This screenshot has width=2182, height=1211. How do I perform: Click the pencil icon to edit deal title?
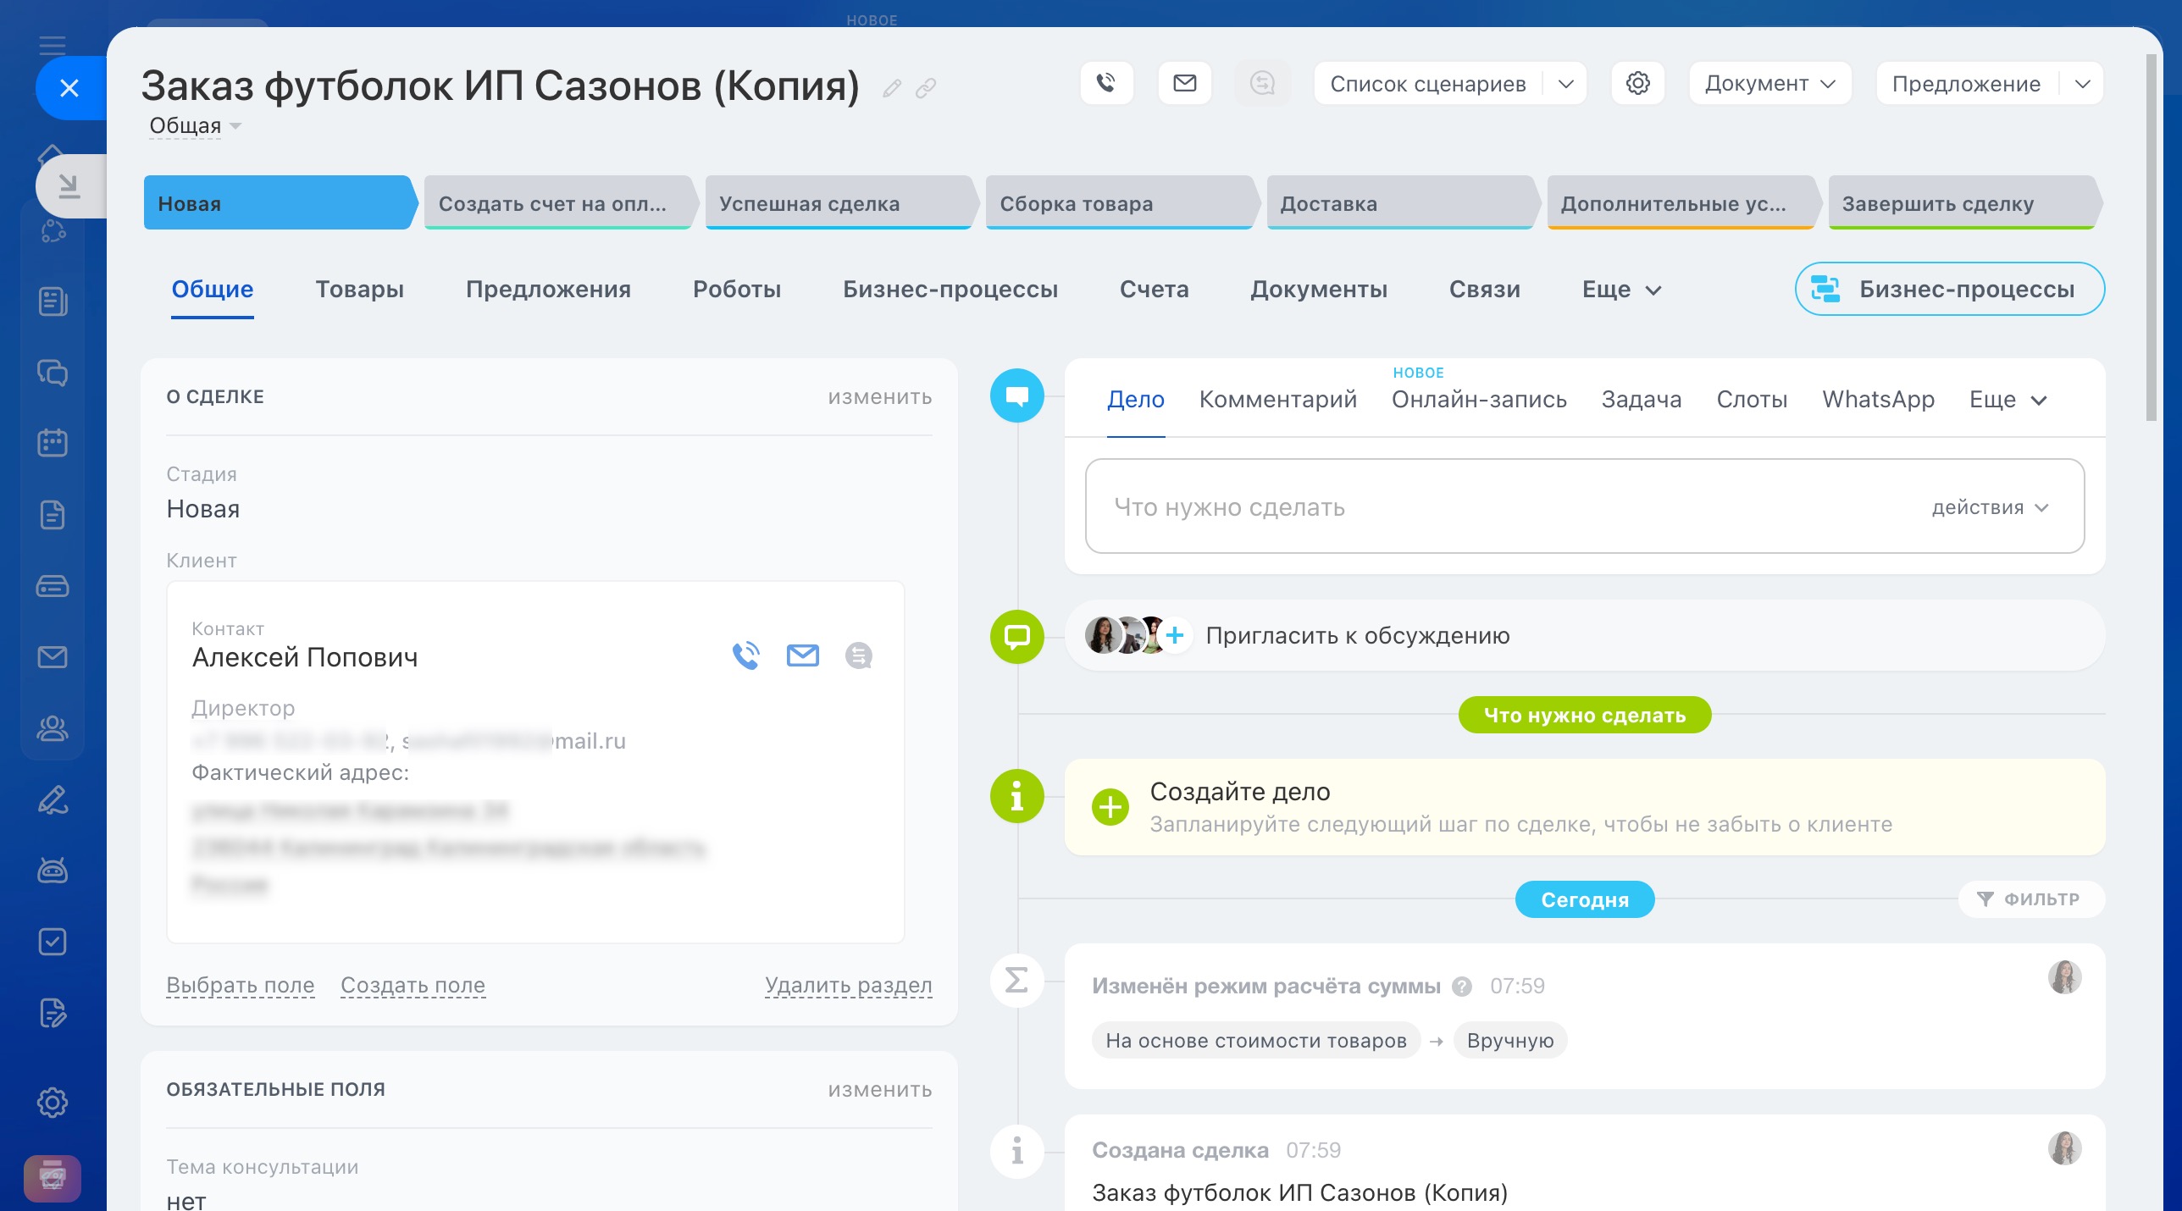point(891,88)
